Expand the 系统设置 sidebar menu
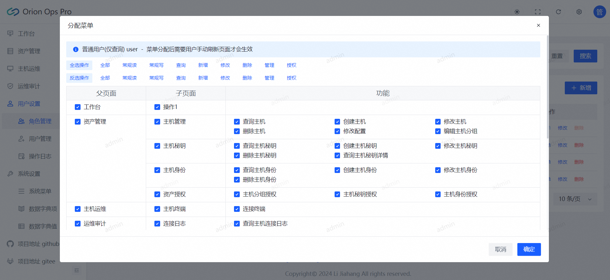Image resolution: width=610 pixels, height=280 pixels. 29,174
